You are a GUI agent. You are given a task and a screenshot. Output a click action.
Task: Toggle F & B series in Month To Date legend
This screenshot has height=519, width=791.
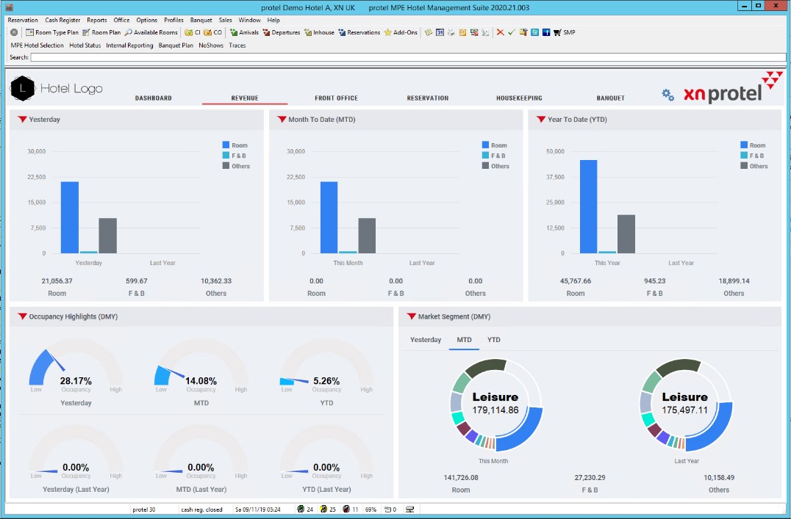coord(486,156)
